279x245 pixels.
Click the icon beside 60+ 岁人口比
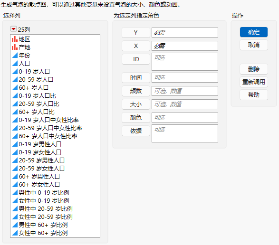(15, 112)
